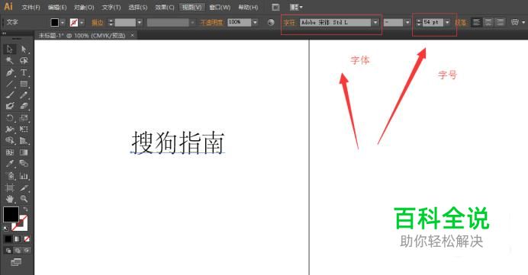This screenshot has width=528, height=275.
Task: Select the Lasso tool
Action: pos(24,60)
